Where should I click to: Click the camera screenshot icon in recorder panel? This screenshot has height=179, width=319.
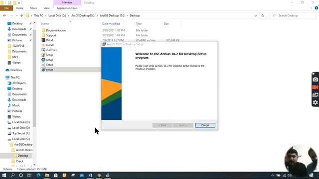point(315,80)
